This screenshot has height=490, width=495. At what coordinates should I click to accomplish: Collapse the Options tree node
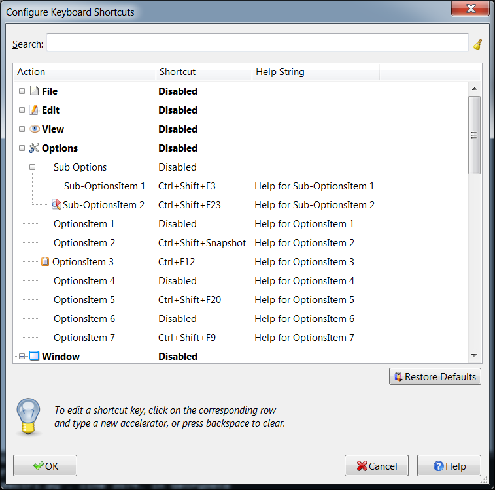point(22,148)
